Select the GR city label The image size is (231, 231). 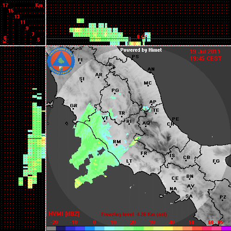pyautogui.click(x=73, y=106)
